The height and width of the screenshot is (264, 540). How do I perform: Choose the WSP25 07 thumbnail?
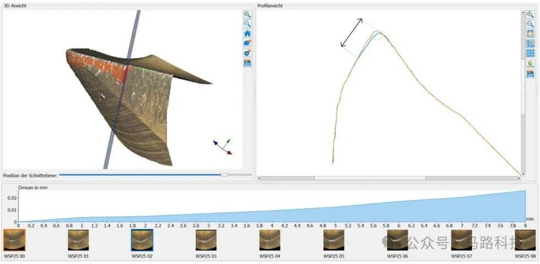(x=462, y=240)
